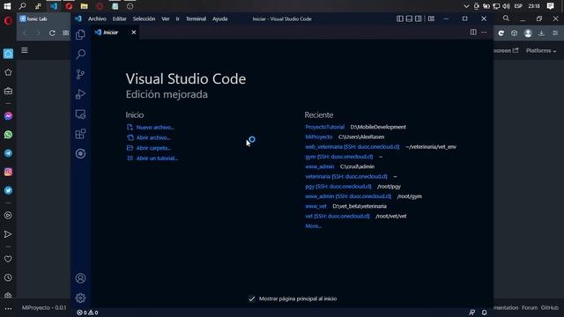Viewport: 564px width, 317px height.
Task: Open WhatsApp in Opera sidebar
Action: click(x=8, y=135)
